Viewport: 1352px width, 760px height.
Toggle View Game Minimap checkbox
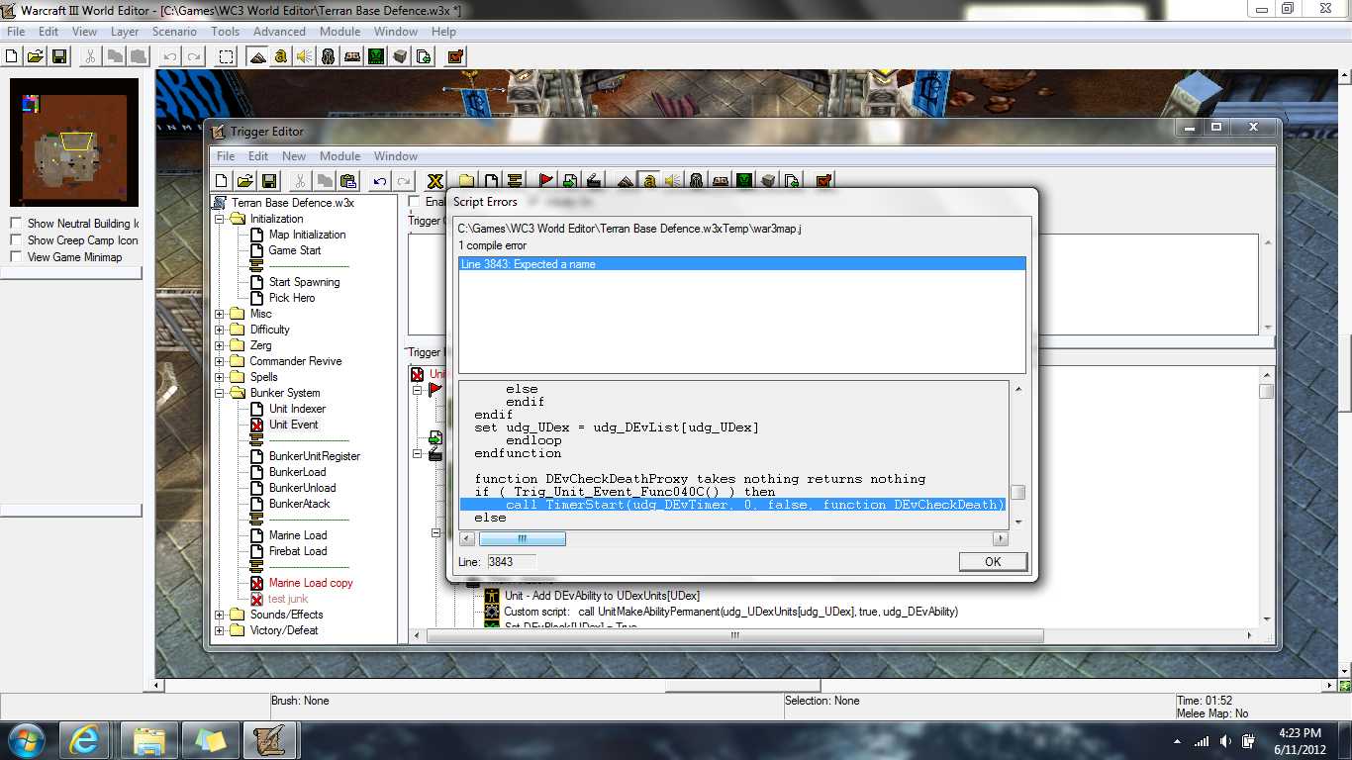16,257
